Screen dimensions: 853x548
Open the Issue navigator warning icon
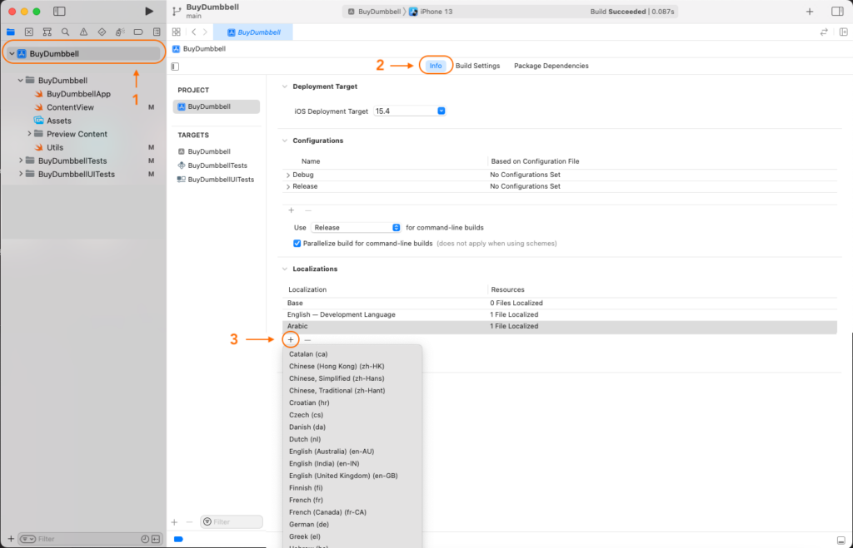tap(83, 32)
